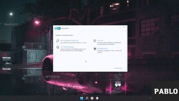This screenshot has height=101, width=179.
Task: Click the shopping cart icon for Purchase license
Action: pos(95,49)
